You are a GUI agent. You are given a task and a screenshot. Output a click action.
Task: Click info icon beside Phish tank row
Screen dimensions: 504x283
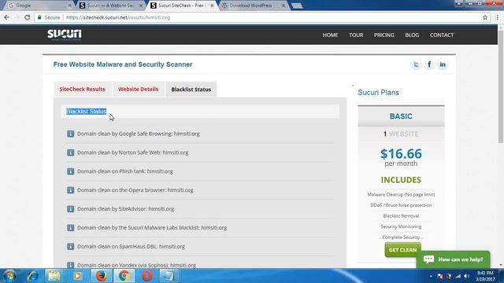(x=70, y=171)
